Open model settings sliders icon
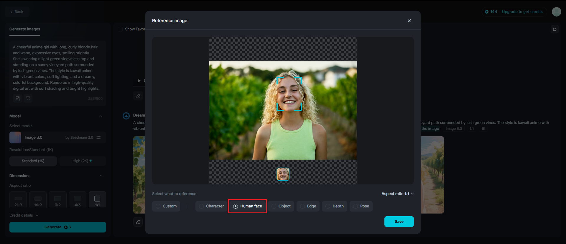The image size is (566, 244). 98,137
